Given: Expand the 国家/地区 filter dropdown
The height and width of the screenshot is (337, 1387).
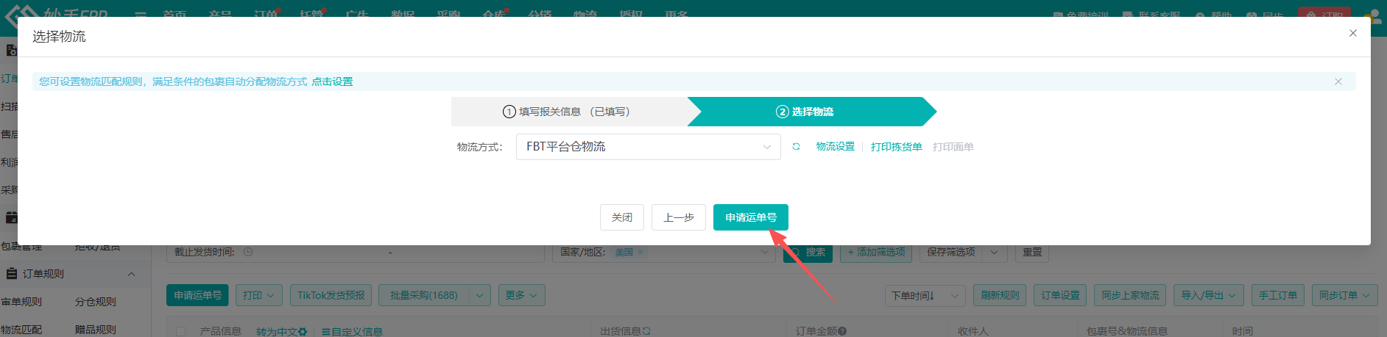Looking at the screenshot, I should tap(764, 252).
